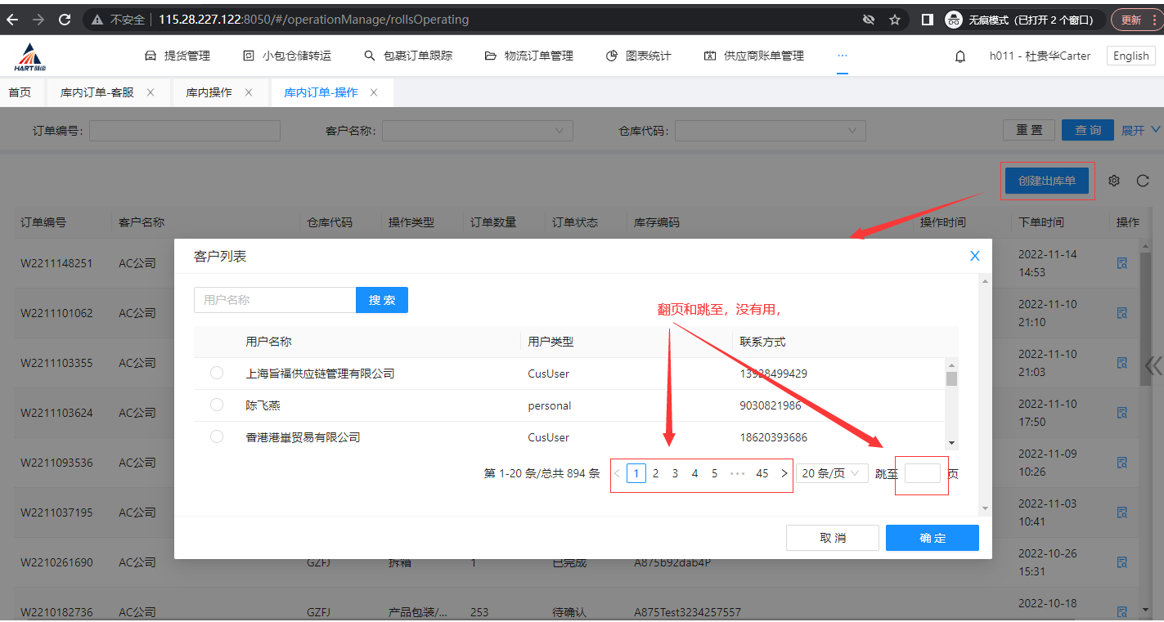Close the 库内操作 tab
The image size is (1164, 622).
pyautogui.click(x=249, y=92)
